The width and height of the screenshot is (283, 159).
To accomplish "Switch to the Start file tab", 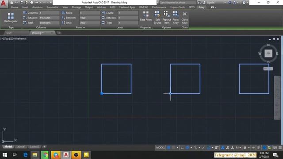I will pos(9,33).
